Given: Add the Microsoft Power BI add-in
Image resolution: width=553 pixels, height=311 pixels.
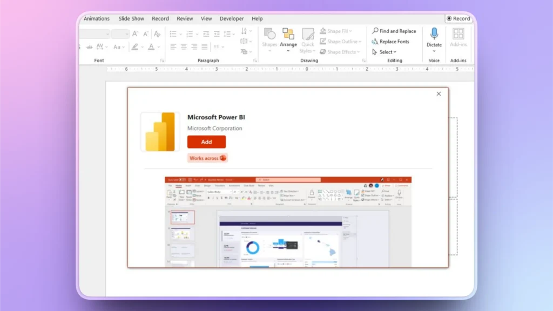Looking at the screenshot, I should point(206,141).
